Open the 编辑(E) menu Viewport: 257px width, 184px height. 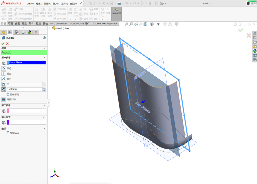point(39,4)
